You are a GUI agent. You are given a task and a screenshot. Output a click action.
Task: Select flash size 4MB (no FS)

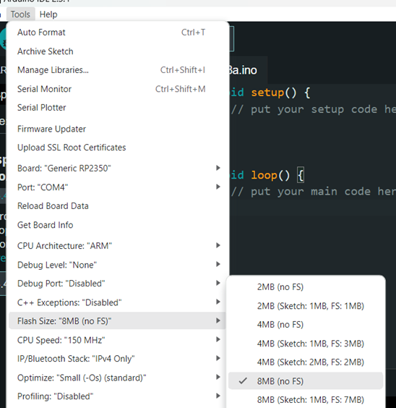click(306, 325)
